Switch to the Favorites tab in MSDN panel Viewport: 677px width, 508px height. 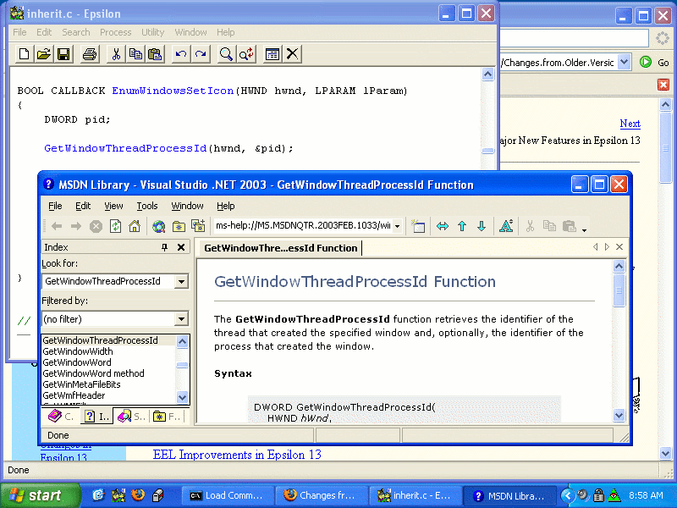(x=167, y=417)
